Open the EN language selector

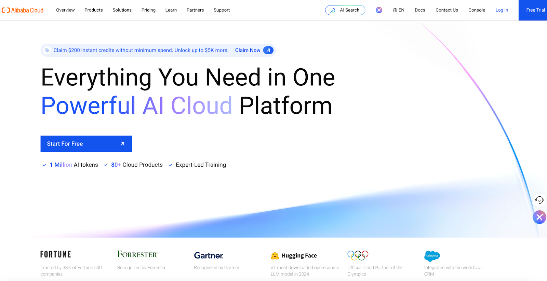click(399, 10)
